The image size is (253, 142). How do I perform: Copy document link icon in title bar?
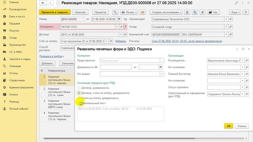(236, 3)
